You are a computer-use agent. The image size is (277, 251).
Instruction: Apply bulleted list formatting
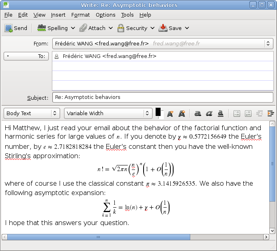[237, 114]
